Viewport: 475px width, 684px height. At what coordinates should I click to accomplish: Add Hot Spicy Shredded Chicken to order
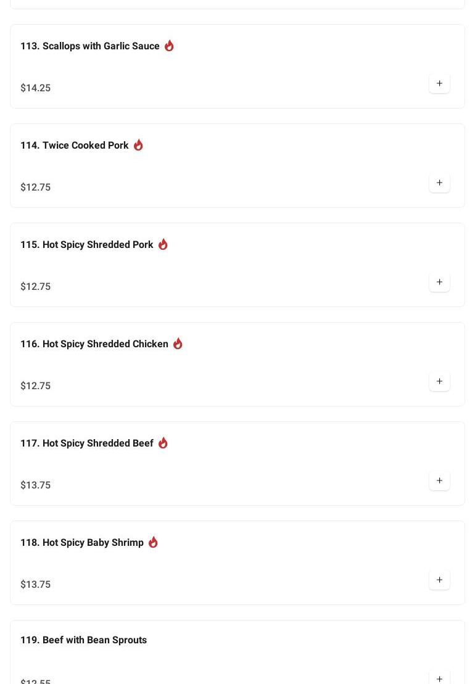pos(439,381)
